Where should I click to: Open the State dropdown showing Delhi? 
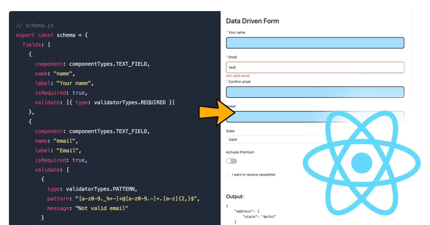coord(274,140)
